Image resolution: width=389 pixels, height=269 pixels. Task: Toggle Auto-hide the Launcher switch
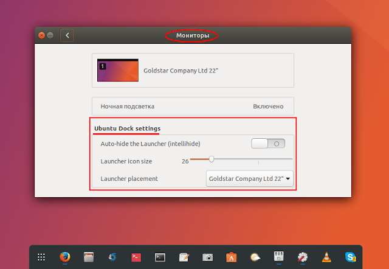[268, 144]
